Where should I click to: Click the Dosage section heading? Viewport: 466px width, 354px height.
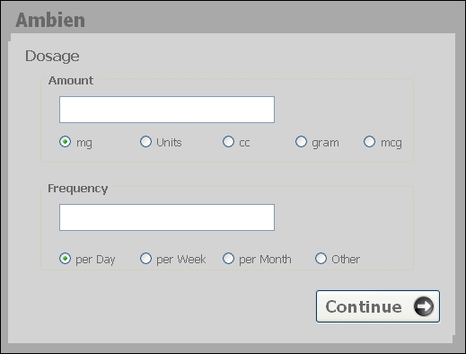[x=52, y=57]
